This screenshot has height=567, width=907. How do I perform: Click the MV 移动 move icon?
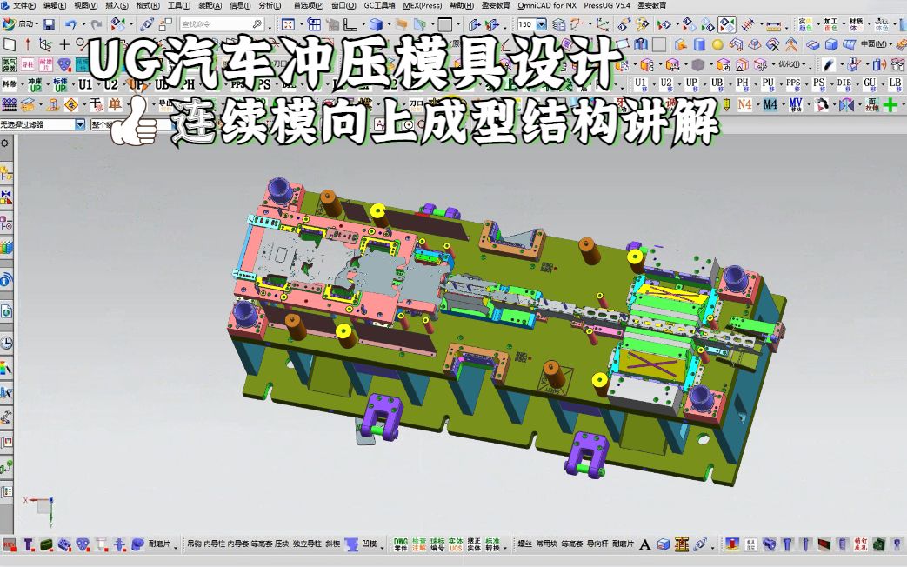tap(796, 104)
